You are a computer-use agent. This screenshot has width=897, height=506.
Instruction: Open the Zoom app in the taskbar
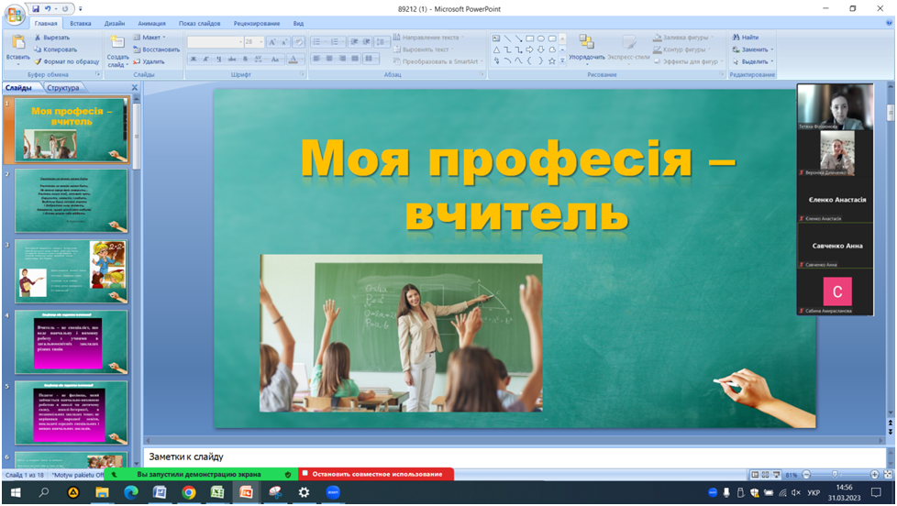point(333,492)
